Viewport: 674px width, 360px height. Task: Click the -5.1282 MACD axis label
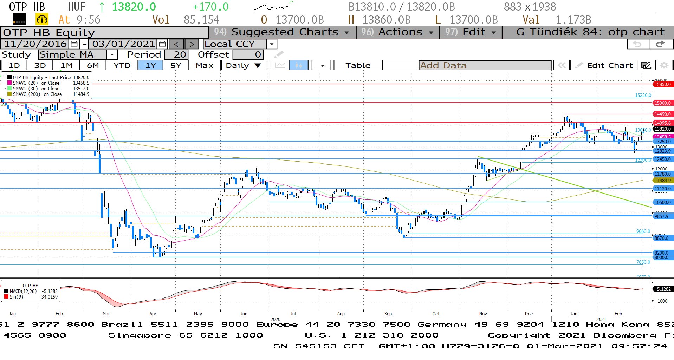coord(663,289)
